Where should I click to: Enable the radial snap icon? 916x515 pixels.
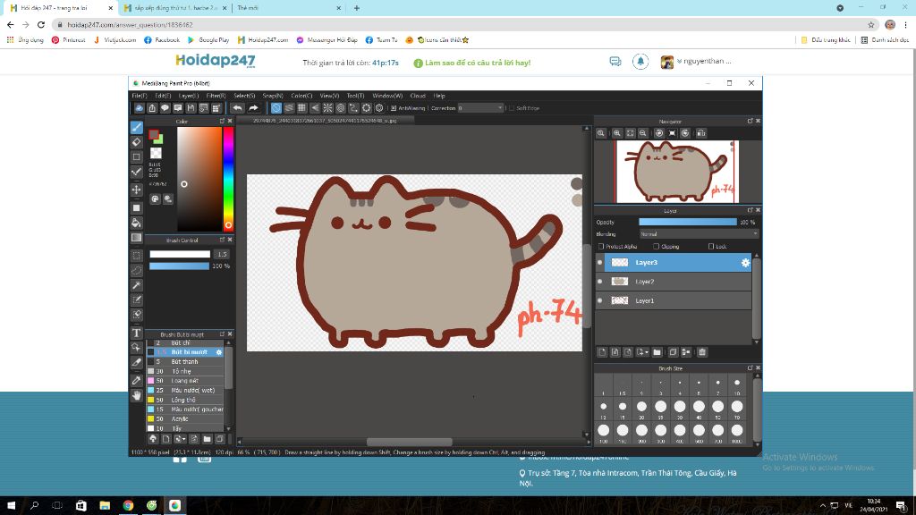[x=327, y=108]
